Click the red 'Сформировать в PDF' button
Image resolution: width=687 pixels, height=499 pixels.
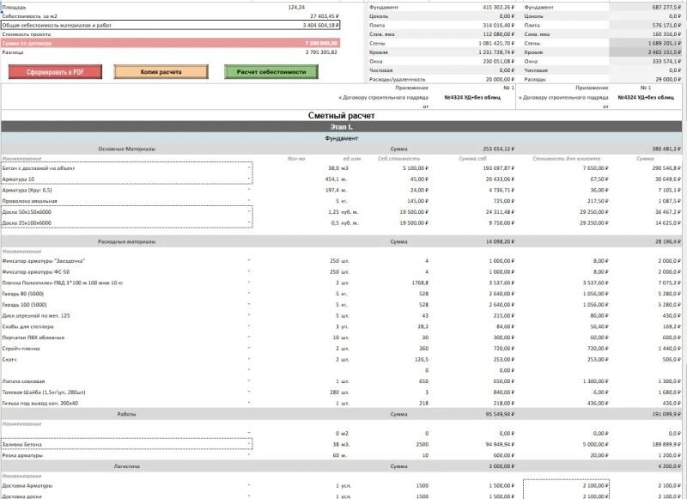[x=53, y=72]
